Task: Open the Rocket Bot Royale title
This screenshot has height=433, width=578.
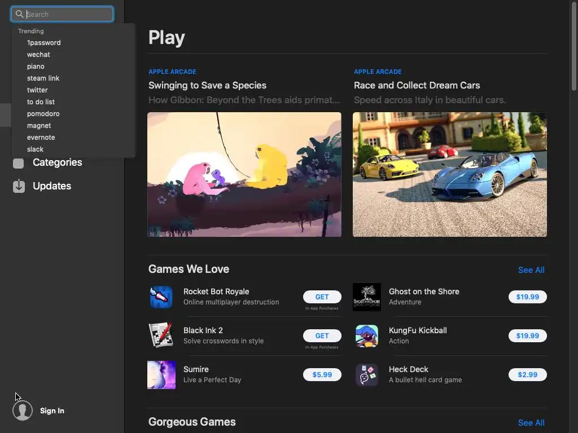Action: pyautogui.click(x=216, y=291)
